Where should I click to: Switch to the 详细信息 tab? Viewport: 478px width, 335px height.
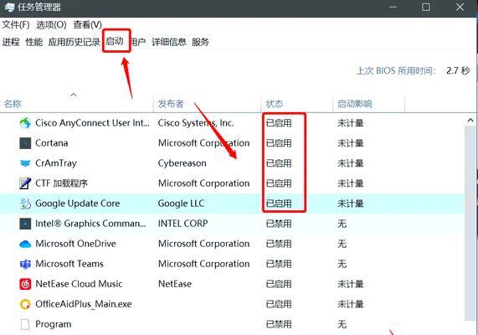(169, 42)
